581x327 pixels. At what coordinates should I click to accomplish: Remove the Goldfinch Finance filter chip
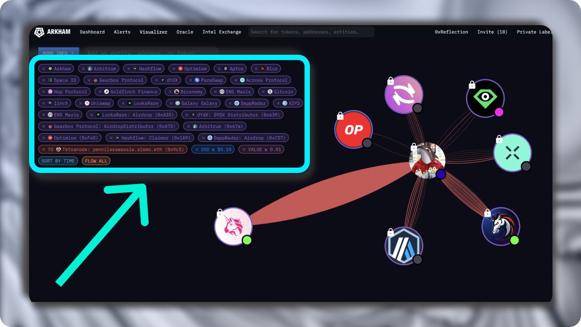pyautogui.click(x=100, y=92)
